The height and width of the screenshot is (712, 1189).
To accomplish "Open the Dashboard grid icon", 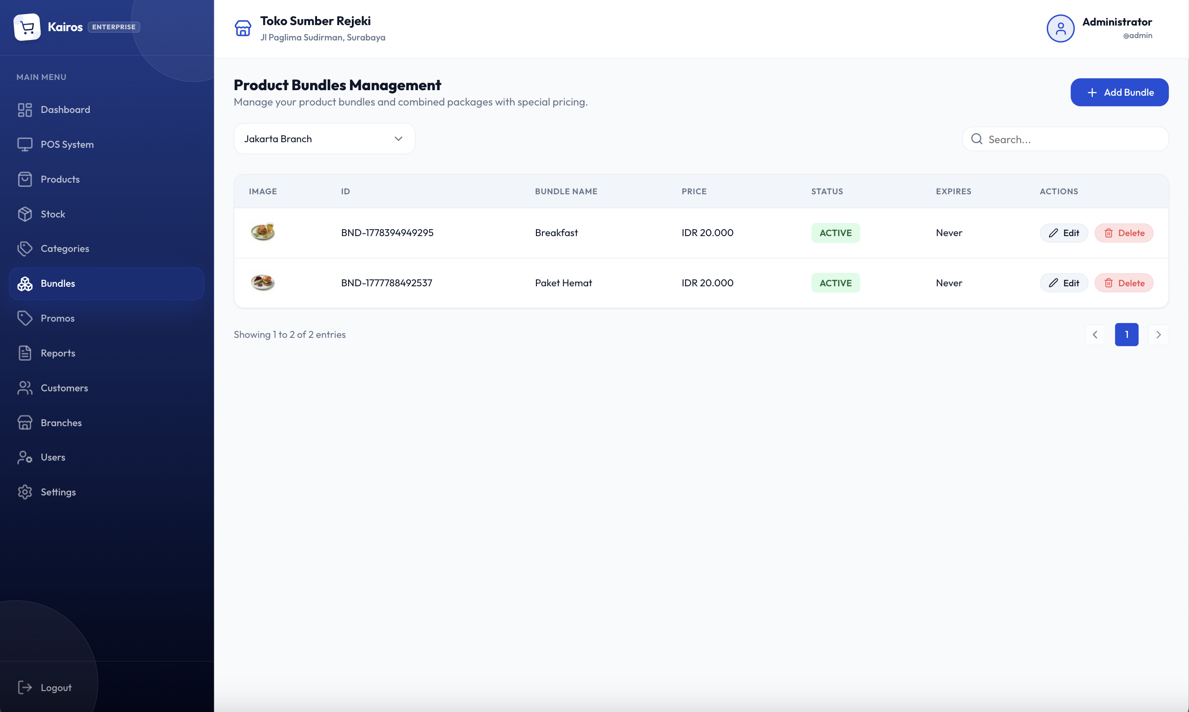I will [25, 110].
